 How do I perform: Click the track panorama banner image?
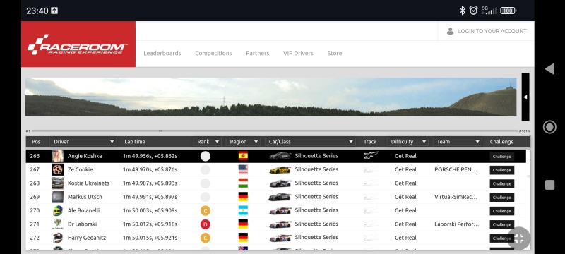point(270,97)
